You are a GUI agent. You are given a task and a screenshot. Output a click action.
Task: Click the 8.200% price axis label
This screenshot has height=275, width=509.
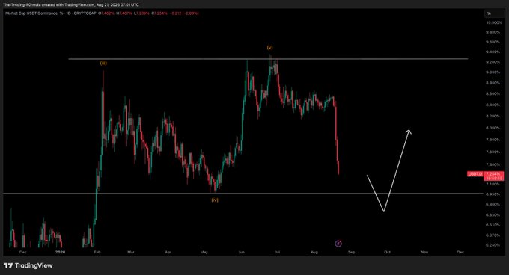(493, 117)
